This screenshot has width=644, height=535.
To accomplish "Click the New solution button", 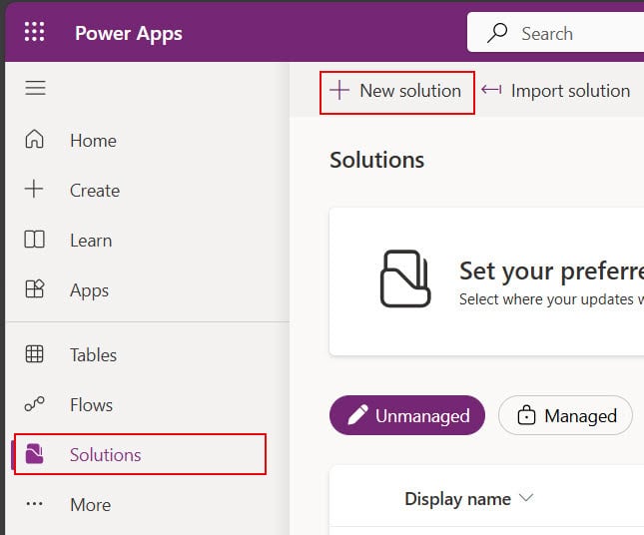I will (397, 93).
